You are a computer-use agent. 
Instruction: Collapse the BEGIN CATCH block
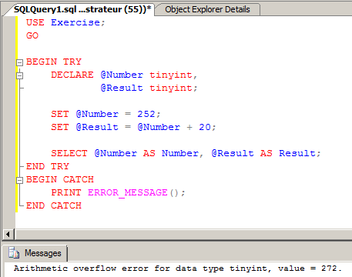pyautogui.click(x=19, y=180)
